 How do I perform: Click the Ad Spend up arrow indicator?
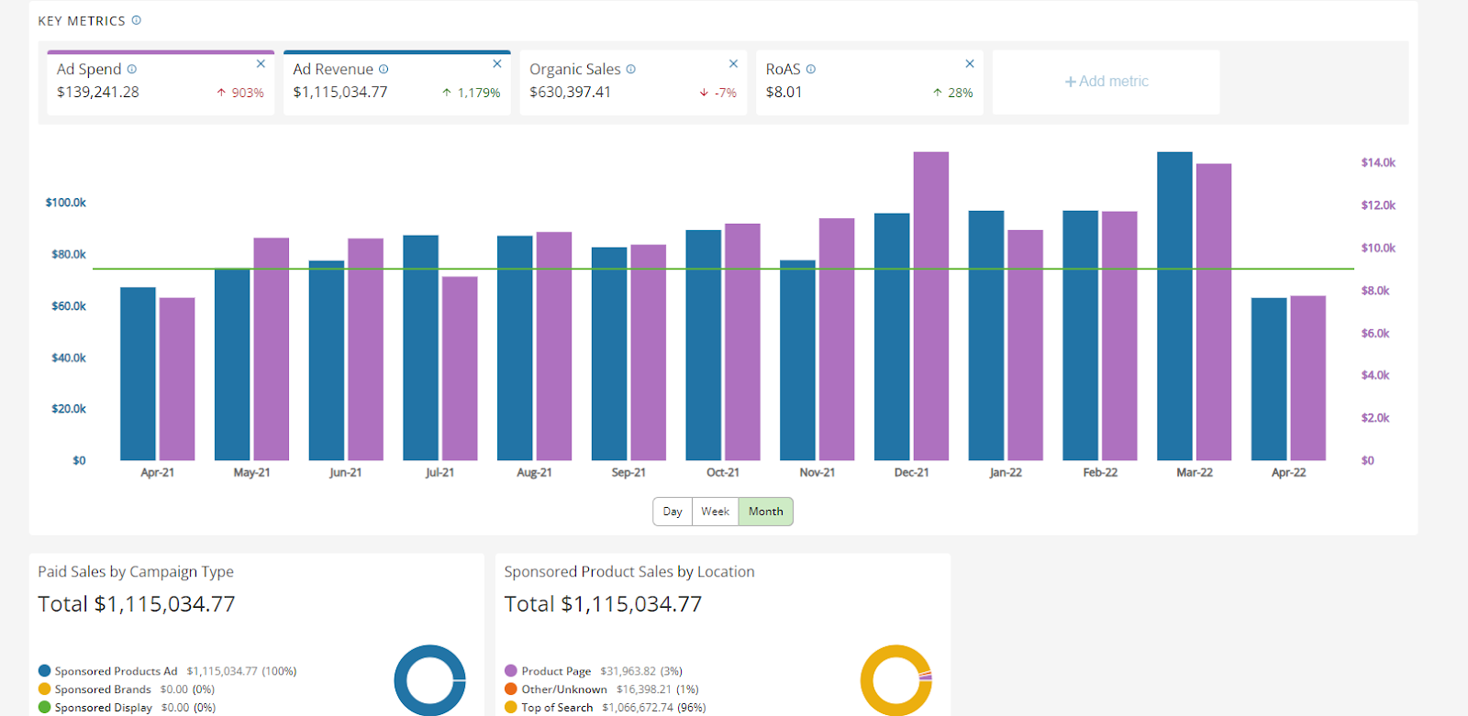(x=221, y=93)
